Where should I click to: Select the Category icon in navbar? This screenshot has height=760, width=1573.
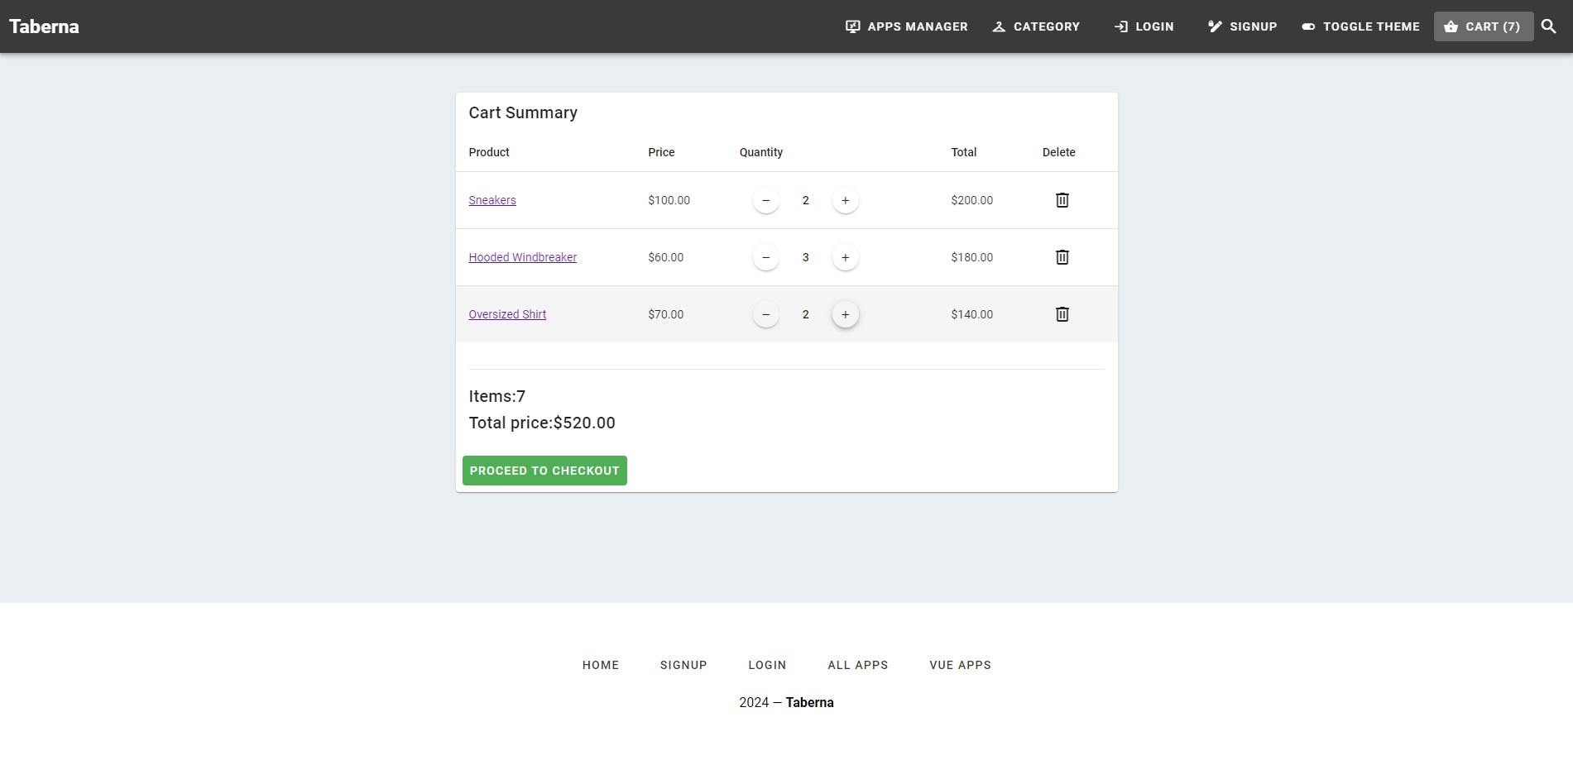[998, 26]
